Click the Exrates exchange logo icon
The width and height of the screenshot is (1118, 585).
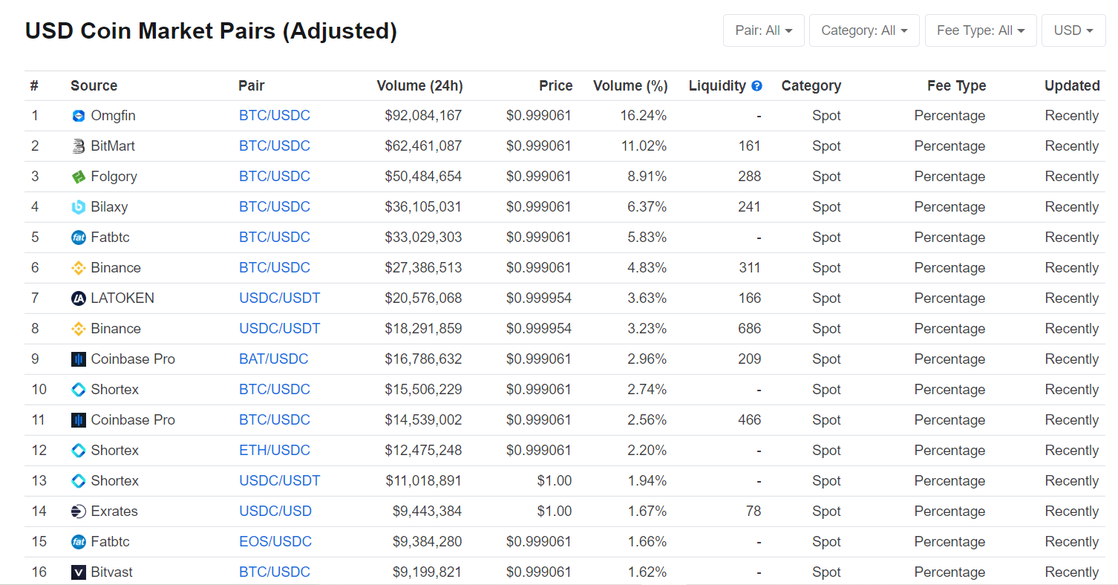(x=79, y=512)
